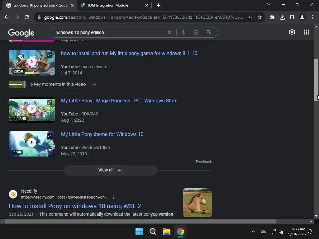The height and width of the screenshot is (239, 319).
Task: Show hidden system tray icons
Action: click(x=253, y=232)
